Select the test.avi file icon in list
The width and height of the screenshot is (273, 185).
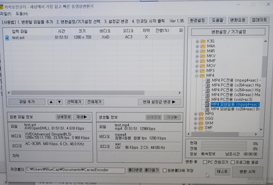[x=7, y=38]
